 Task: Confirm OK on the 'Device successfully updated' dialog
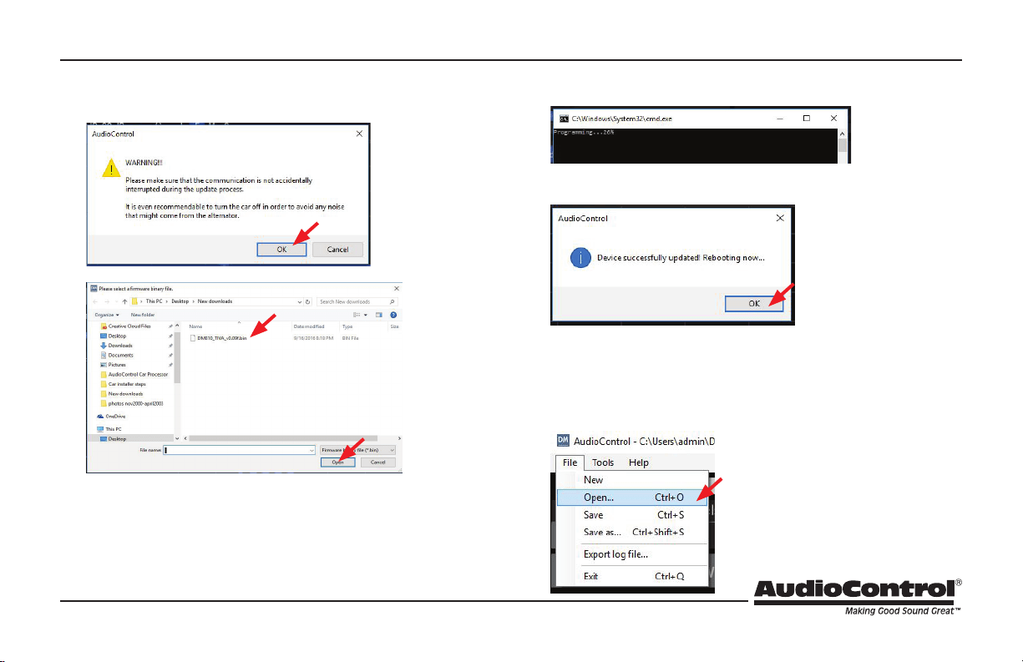pyautogui.click(x=754, y=303)
